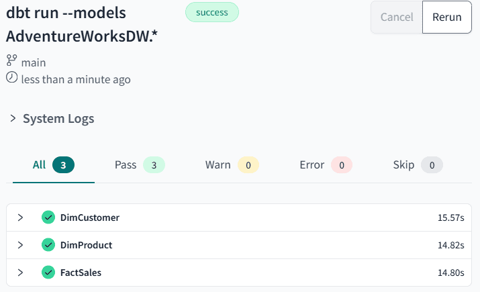Click the green checkmark for DimProduct
The image size is (480, 292).
click(48, 245)
